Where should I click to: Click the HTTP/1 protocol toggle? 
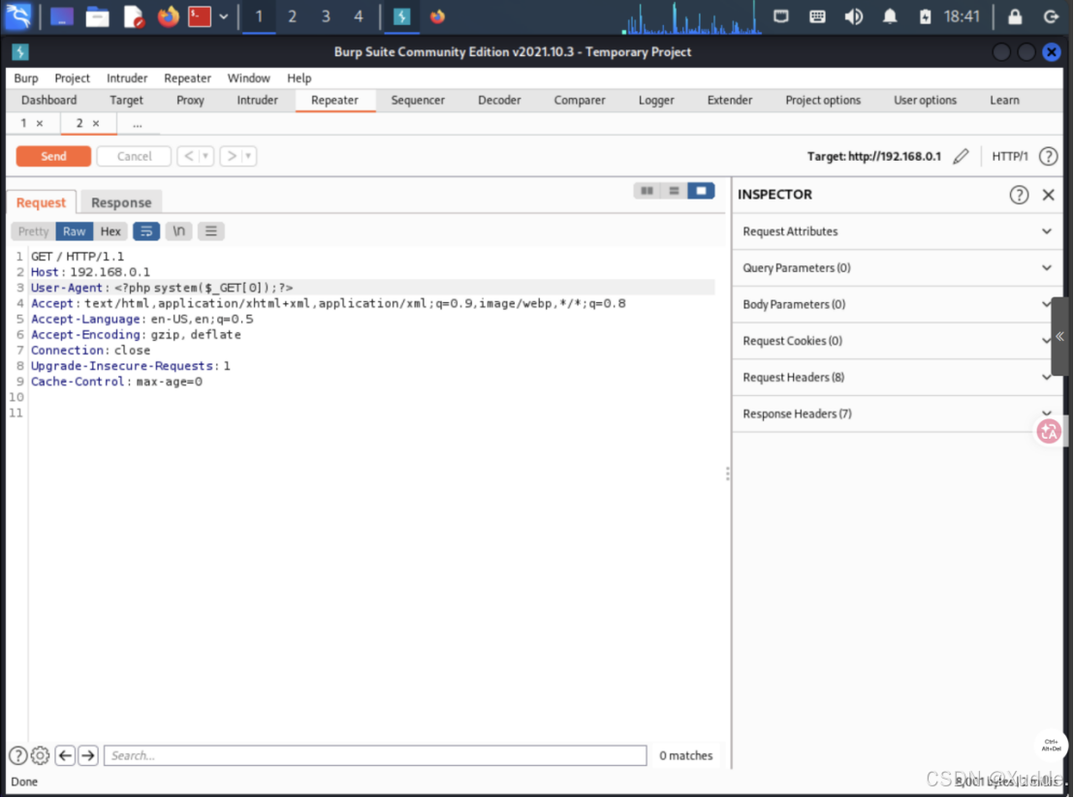point(1010,156)
